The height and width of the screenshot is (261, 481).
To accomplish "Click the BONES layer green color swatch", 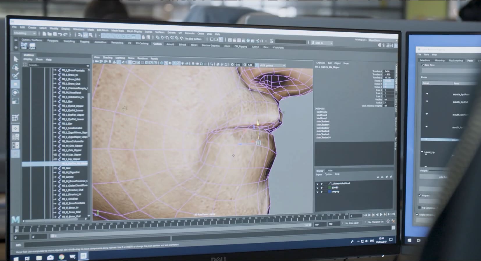I will [x=330, y=188].
